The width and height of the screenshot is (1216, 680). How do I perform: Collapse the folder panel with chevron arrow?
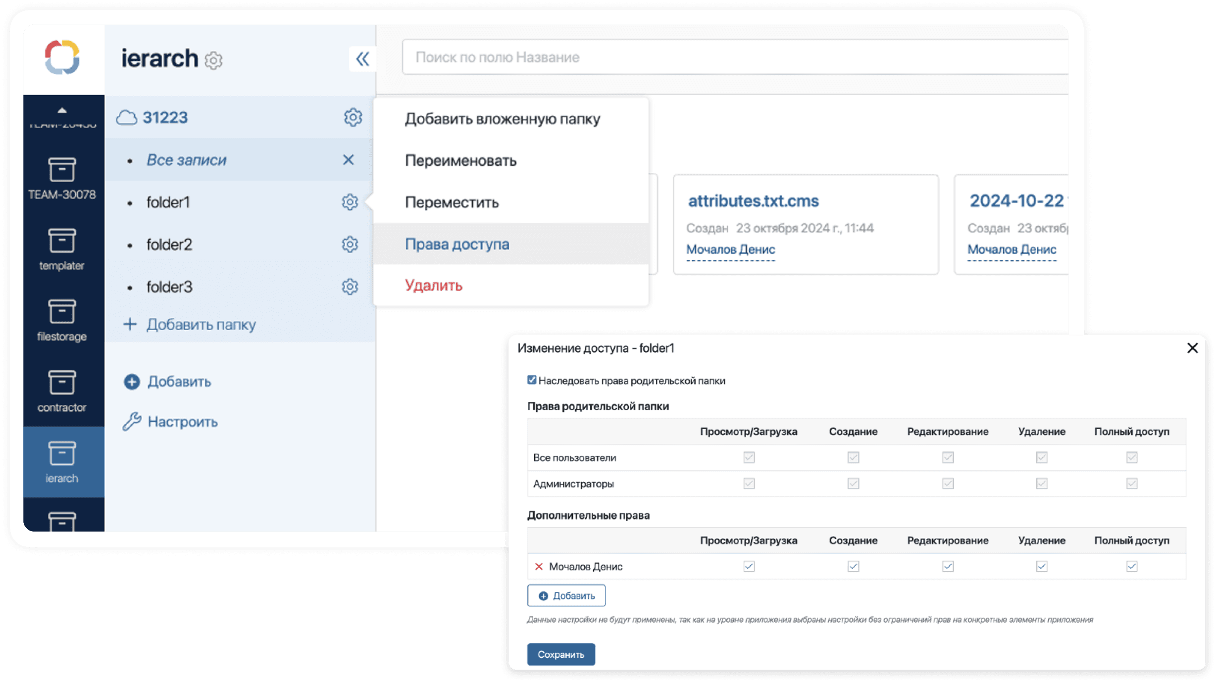(363, 58)
